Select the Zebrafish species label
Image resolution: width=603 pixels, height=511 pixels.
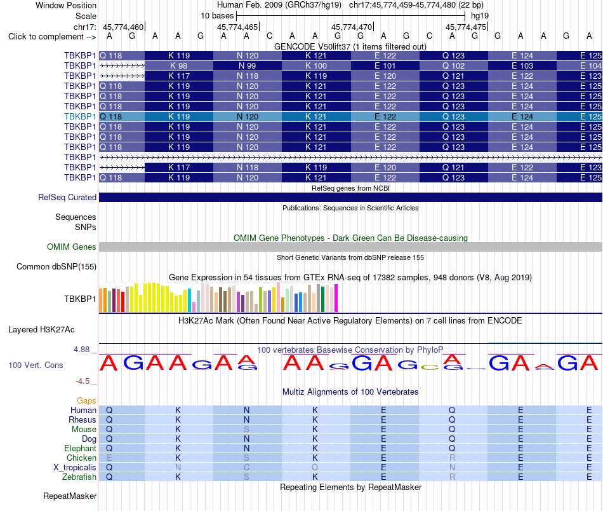(79, 477)
